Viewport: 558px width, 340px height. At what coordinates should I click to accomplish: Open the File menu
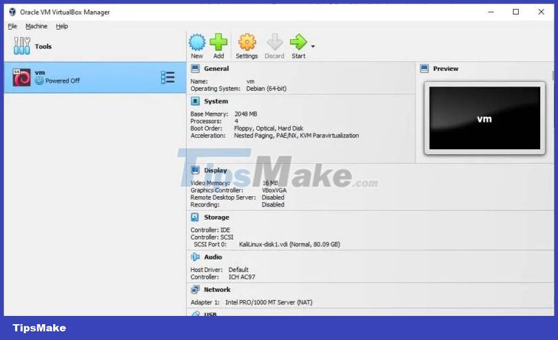point(12,26)
